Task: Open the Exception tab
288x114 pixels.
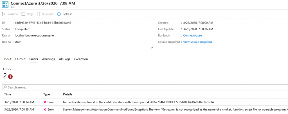Action: (81, 59)
